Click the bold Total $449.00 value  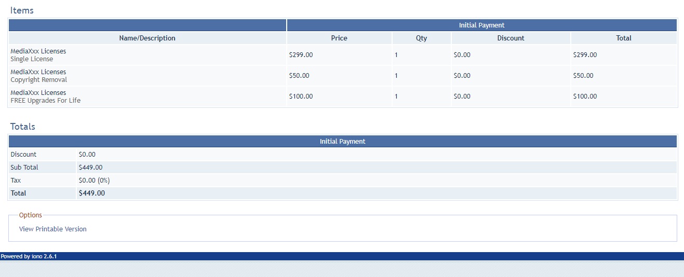click(92, 193)
